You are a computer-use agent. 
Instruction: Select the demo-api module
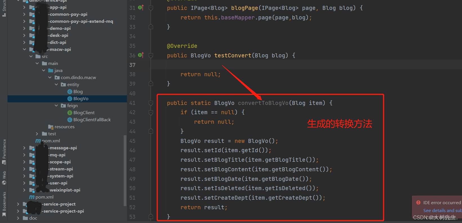click(x=59, y=28)
